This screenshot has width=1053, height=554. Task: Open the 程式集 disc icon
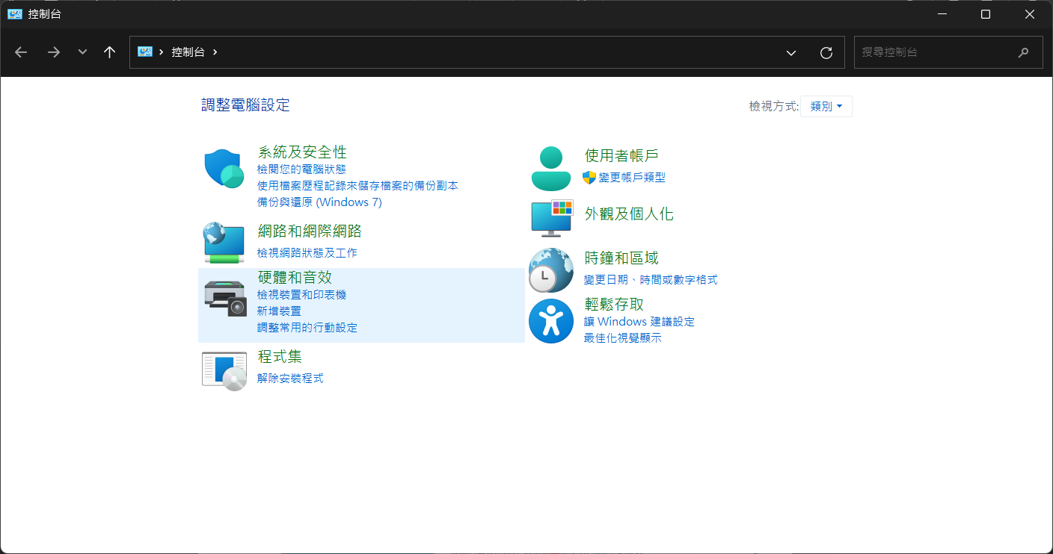coord(224,370)
